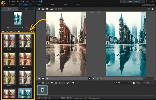Screen dimensions: 156x100
Task: Select the photo thumbnail in the filmstrip
Action: click(42, 90)
